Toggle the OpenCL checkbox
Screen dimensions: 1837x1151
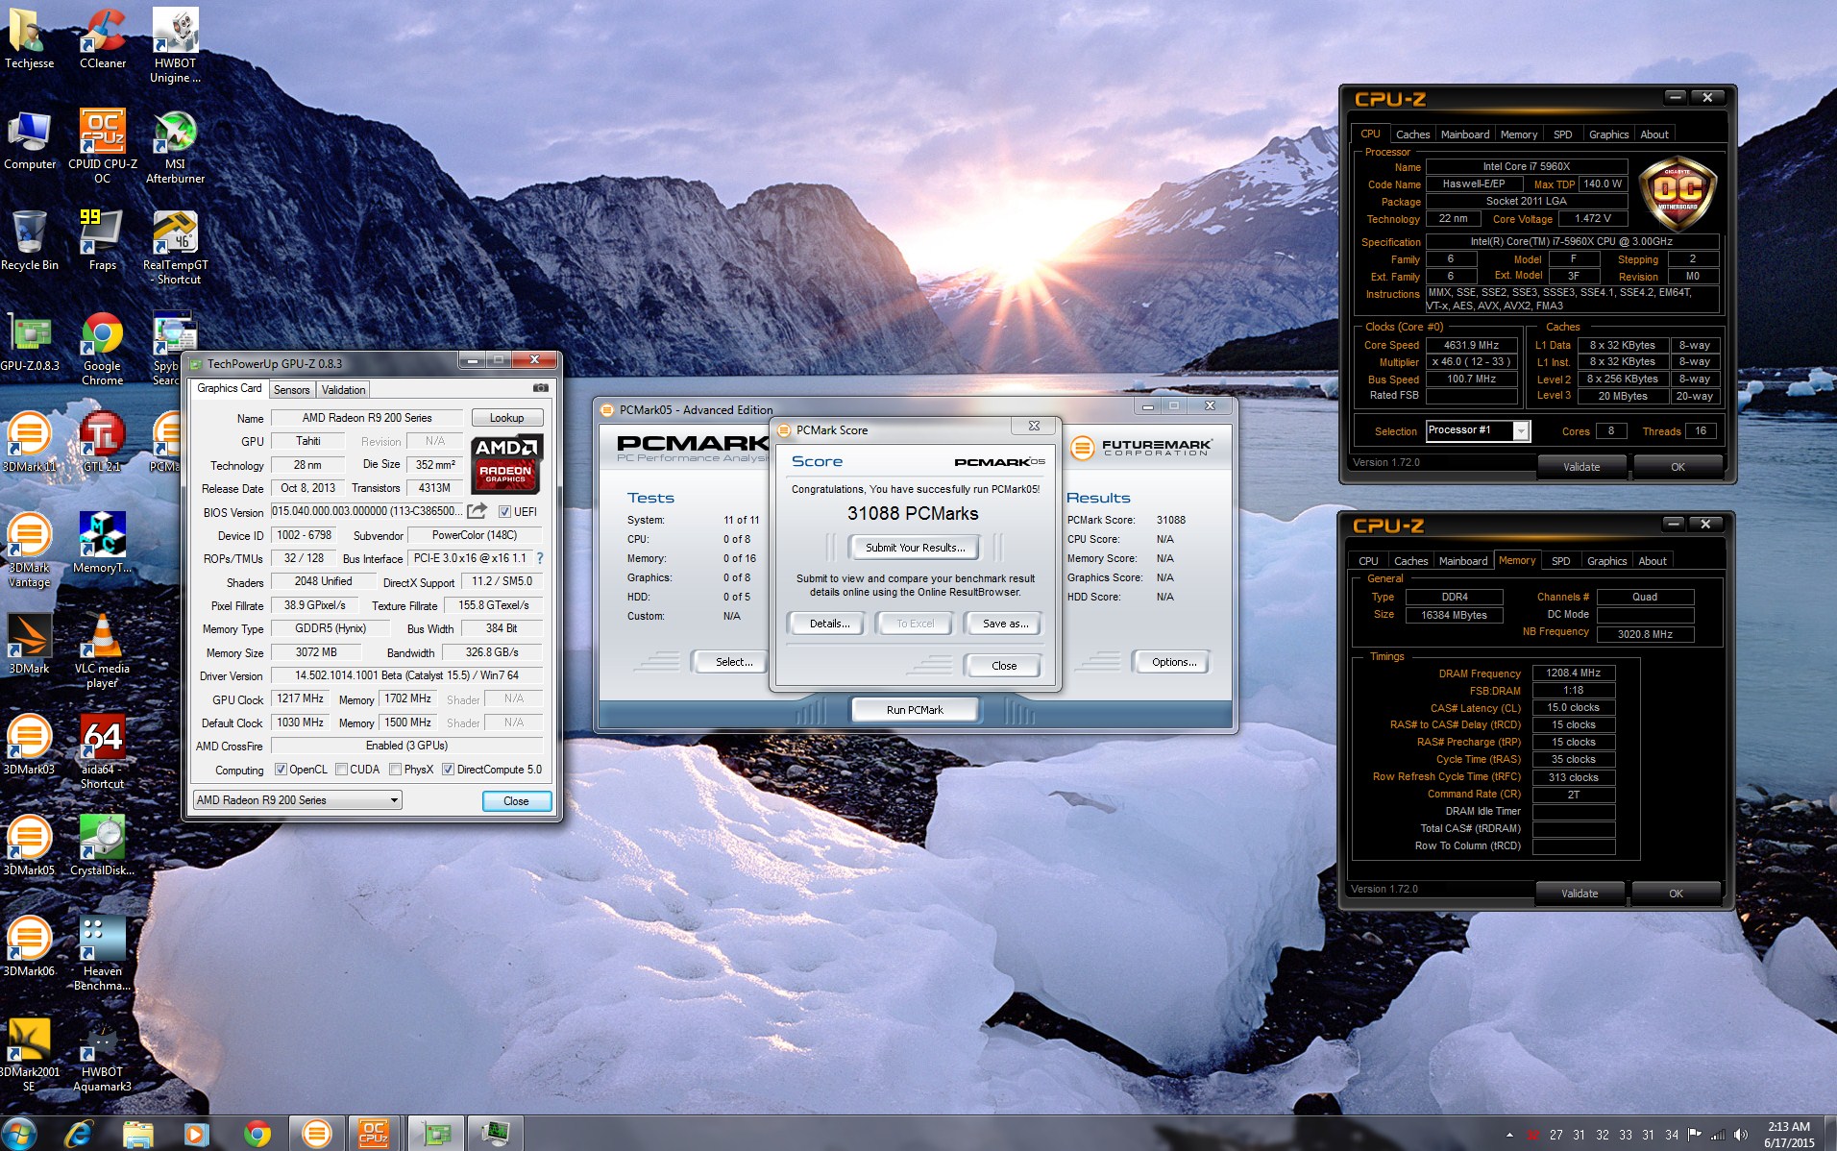281,770
